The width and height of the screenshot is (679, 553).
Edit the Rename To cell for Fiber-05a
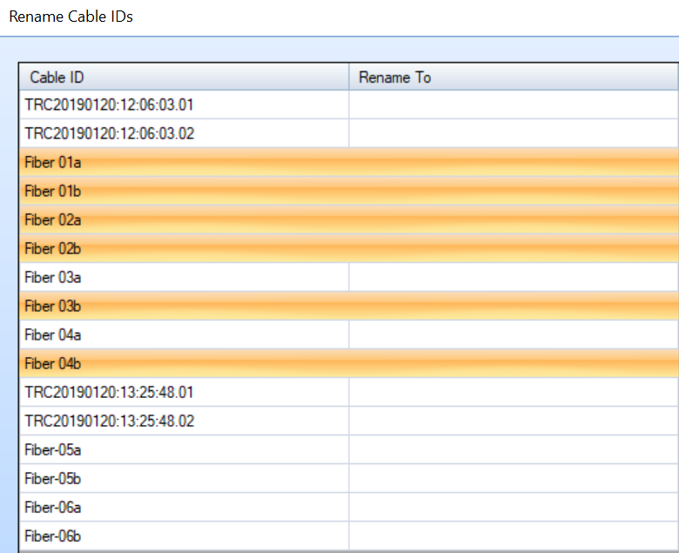coord(514,450)
